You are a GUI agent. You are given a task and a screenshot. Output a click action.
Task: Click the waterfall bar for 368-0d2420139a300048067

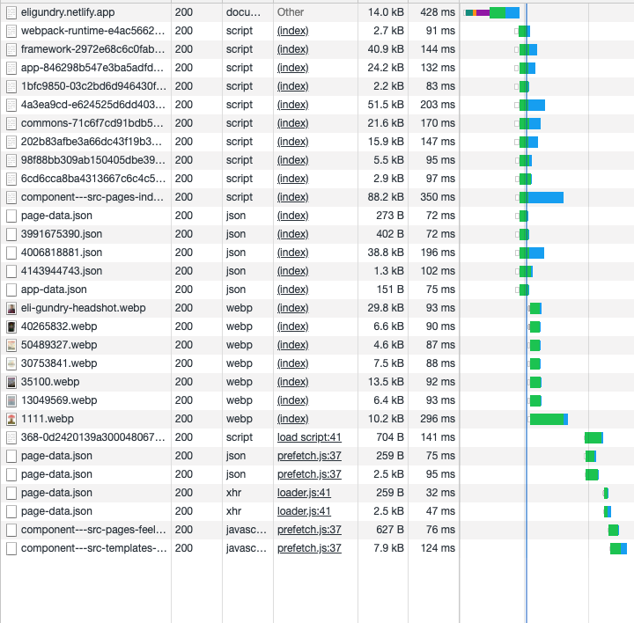pyautogui.click(x=593, y=438)
